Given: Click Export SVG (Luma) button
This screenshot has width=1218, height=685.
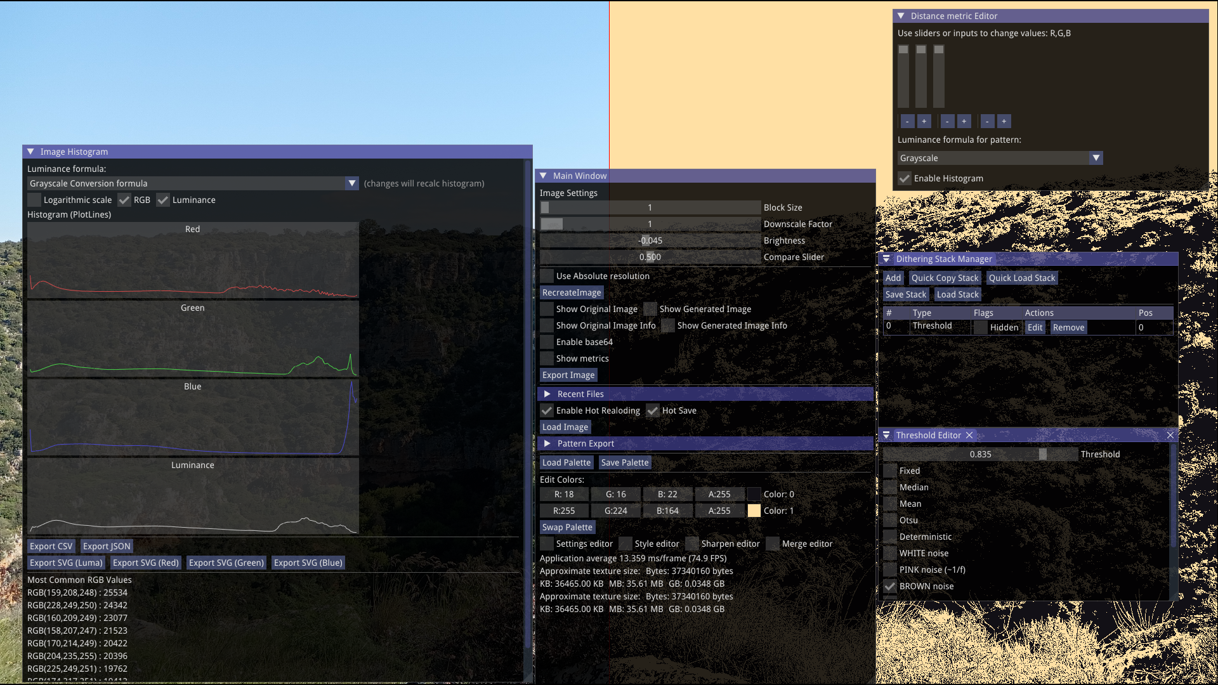Looking at the screenshot, I should pyautogui.click(x=66, y=563).
